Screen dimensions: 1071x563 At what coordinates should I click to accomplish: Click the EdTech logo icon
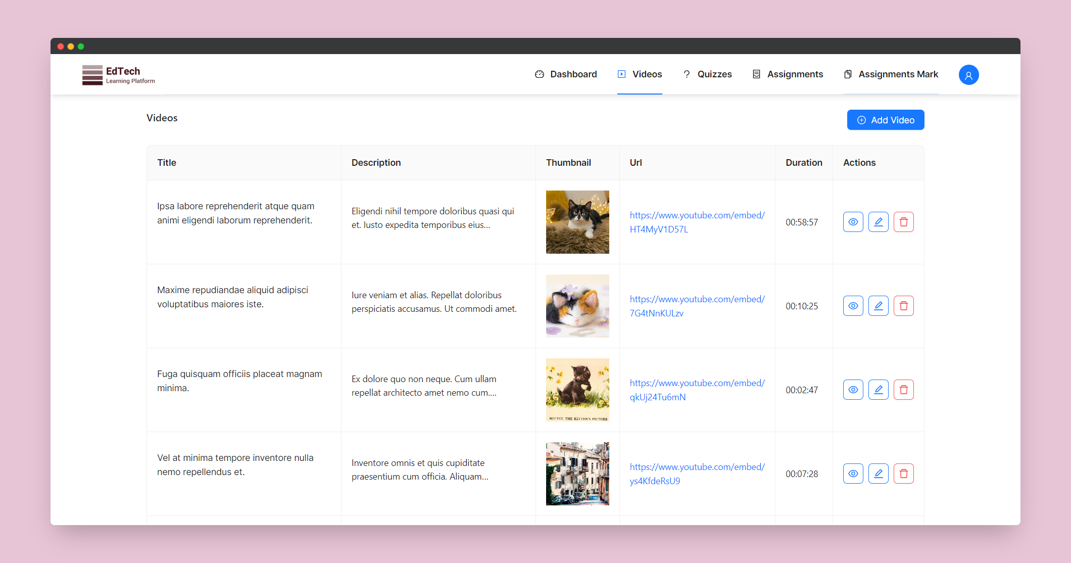coord(92,75)
